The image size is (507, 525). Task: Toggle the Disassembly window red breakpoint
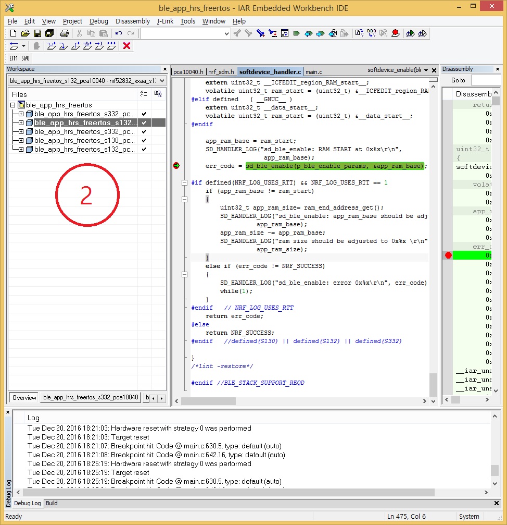448,255
